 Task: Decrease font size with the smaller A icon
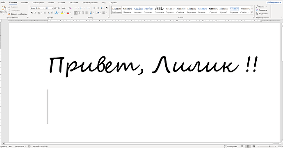[x=59, y=8]
